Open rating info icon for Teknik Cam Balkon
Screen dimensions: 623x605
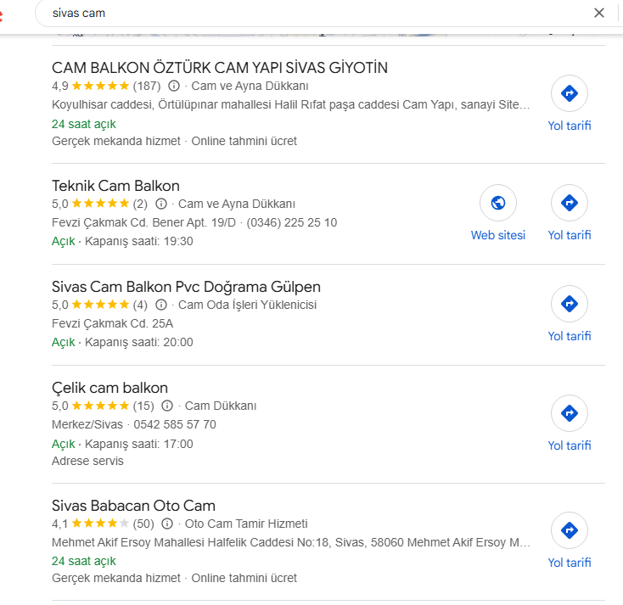[x=160, y=204]
